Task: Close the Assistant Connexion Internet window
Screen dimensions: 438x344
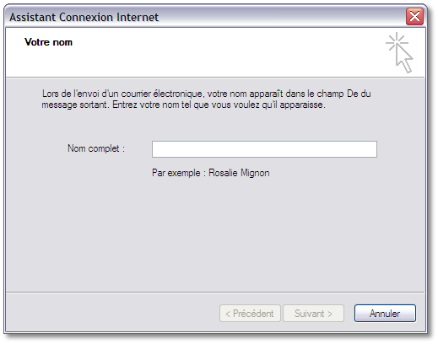Action: tap(414, 17)
